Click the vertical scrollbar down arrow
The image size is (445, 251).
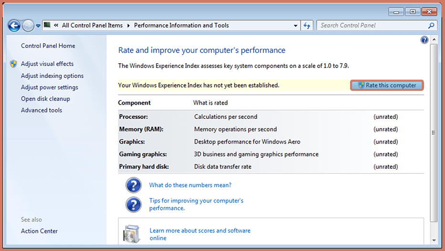(434, 241)
